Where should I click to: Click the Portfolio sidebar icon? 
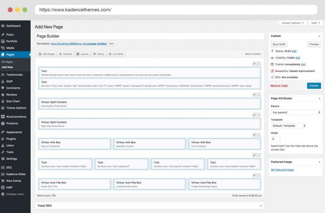click(3, 41)
